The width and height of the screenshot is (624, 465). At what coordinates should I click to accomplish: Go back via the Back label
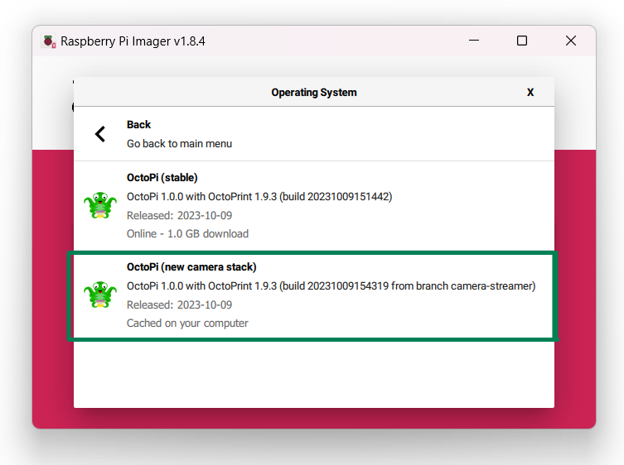click(138, 125)
